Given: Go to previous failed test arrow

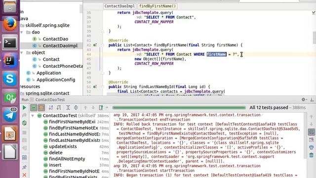Looking at the screenshot, I should click(85, 108).
